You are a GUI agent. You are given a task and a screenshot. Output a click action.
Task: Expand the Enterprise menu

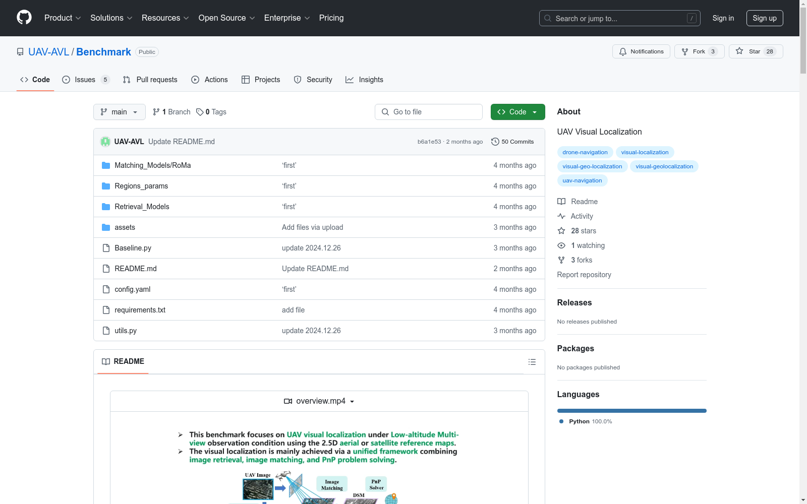pos(287,18)
